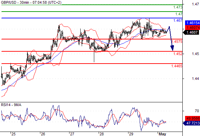Select date 27 on the time axis

72,134
